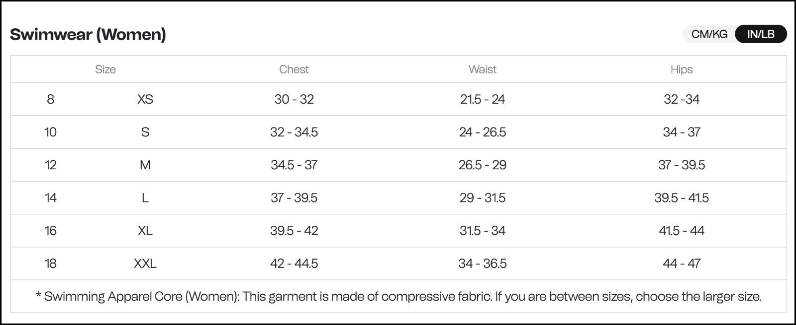The width and height of the screenshot is (796, 325).
Task: Click waist value 24 - 26.5
Action: [x=483, y=132]
